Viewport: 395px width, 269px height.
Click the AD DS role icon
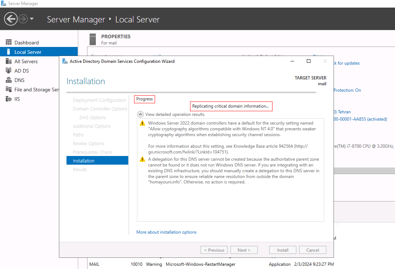(9, 70)
